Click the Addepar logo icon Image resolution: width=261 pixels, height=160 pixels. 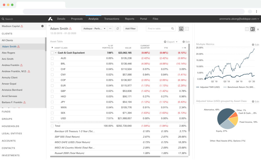coord(50,19)
